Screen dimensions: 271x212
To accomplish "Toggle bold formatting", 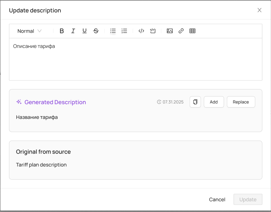I will click(61, 31).
